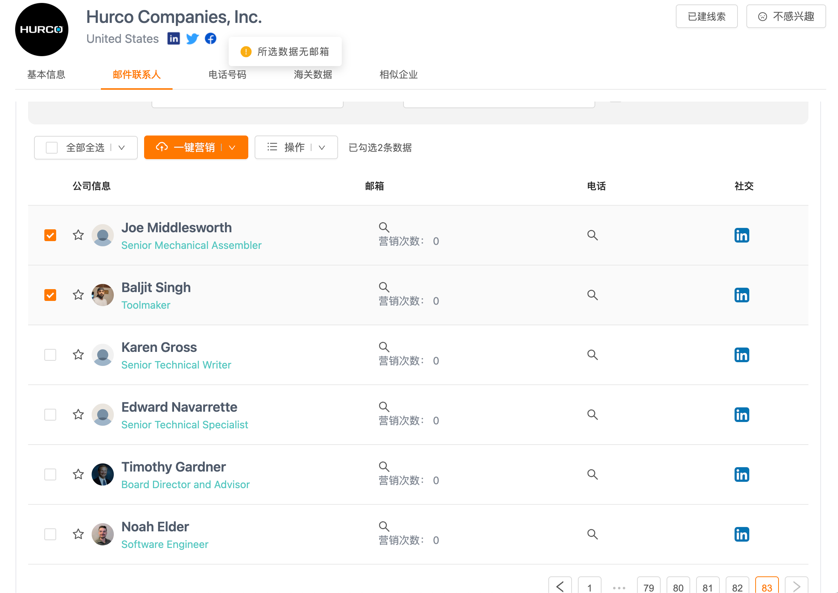Star Joe Middlesworth as favorite
Viewport: 838px width, 593px height.
[78, 235]
